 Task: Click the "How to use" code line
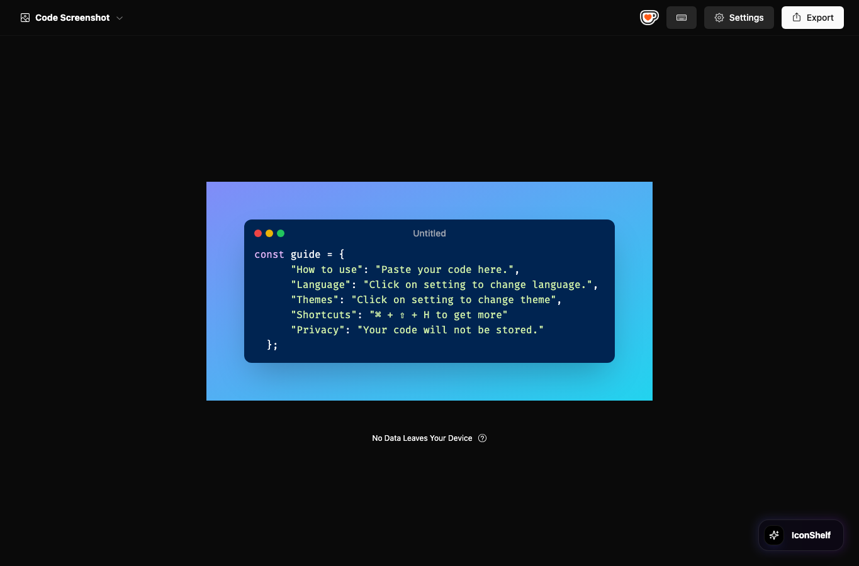[x=405, y=270]
